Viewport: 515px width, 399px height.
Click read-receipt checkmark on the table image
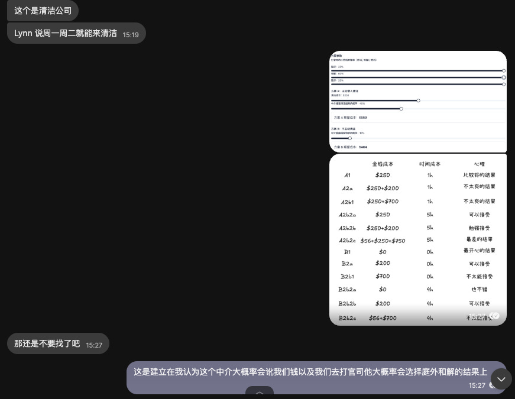pos(495,316)
